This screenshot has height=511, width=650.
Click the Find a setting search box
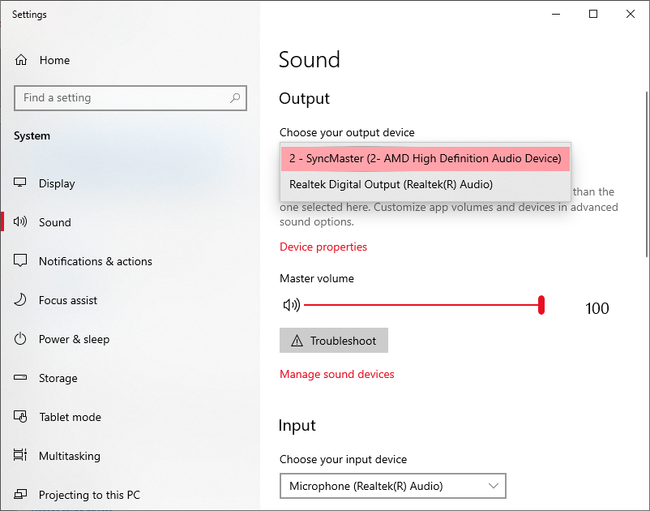(x=122, y=98)
